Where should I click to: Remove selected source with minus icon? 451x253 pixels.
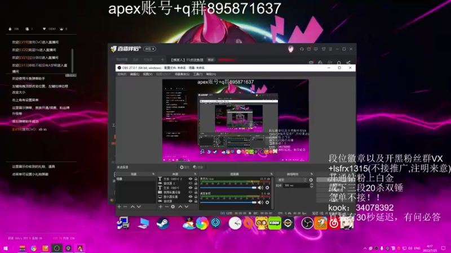coord(166,206)
